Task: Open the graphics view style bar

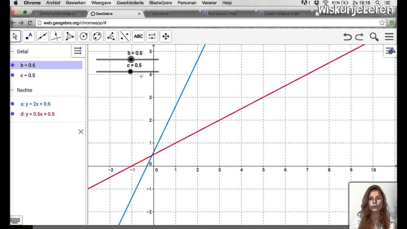Action: pyautogui.click(x=390, y=51)
